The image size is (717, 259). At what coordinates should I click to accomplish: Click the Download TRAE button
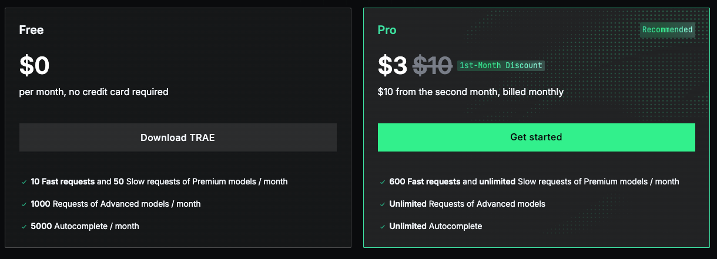pyautogui.click(x=177, y=137)
